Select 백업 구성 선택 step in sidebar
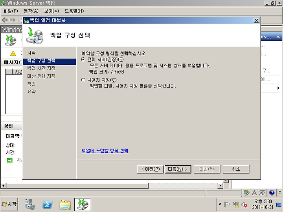The width and height of the screenshot is (283, 212). pos(50,61)
